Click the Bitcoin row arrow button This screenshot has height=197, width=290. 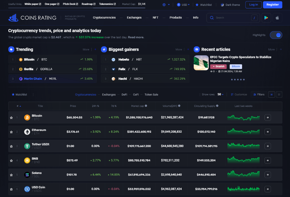pyautogui.click(x=268, y=118)
